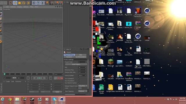Open the viewport Cameras menu

point(13,7)
